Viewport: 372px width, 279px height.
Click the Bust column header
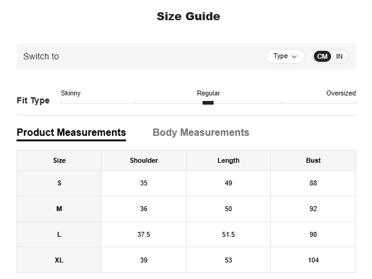point(313,160)
